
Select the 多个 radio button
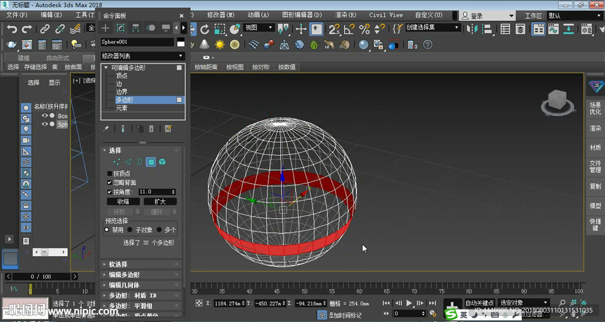(159, 230)
